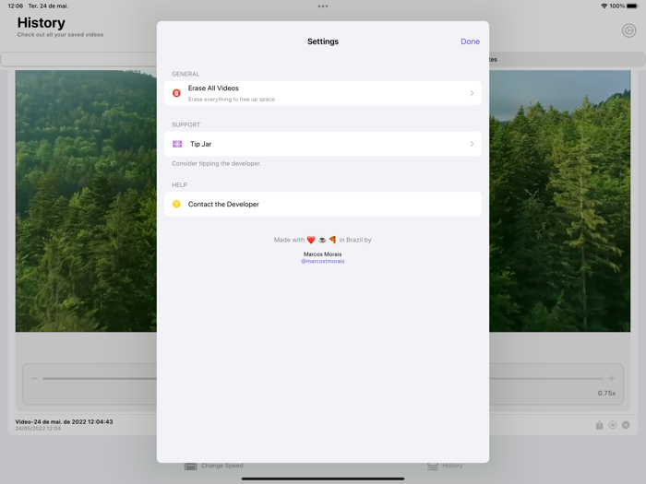Viewport: 646px width, 484px height.
Task: Tap the circular icon between share and delete
Action: coord(612,425)
